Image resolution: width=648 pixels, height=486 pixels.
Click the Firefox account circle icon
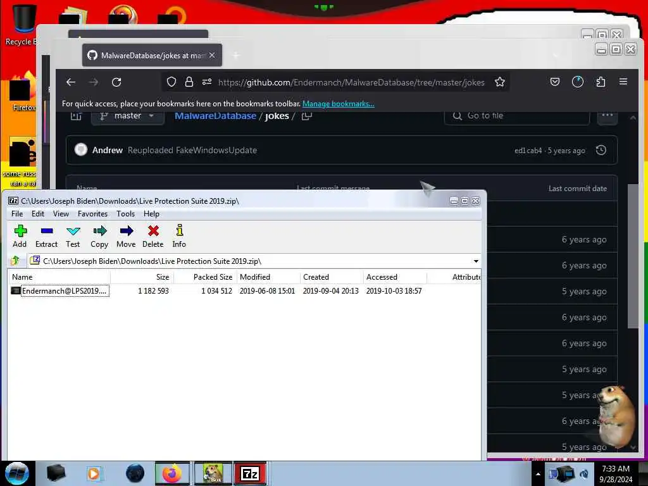[x=577, y=82]
